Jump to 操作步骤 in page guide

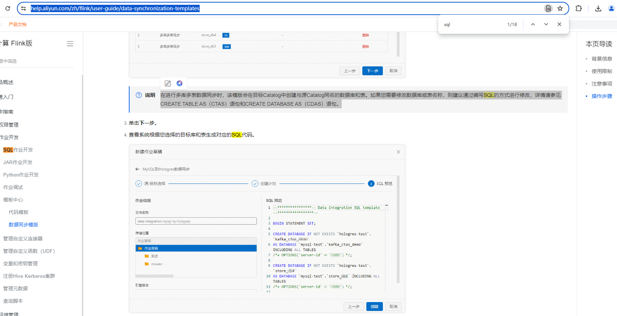[602, 96]
